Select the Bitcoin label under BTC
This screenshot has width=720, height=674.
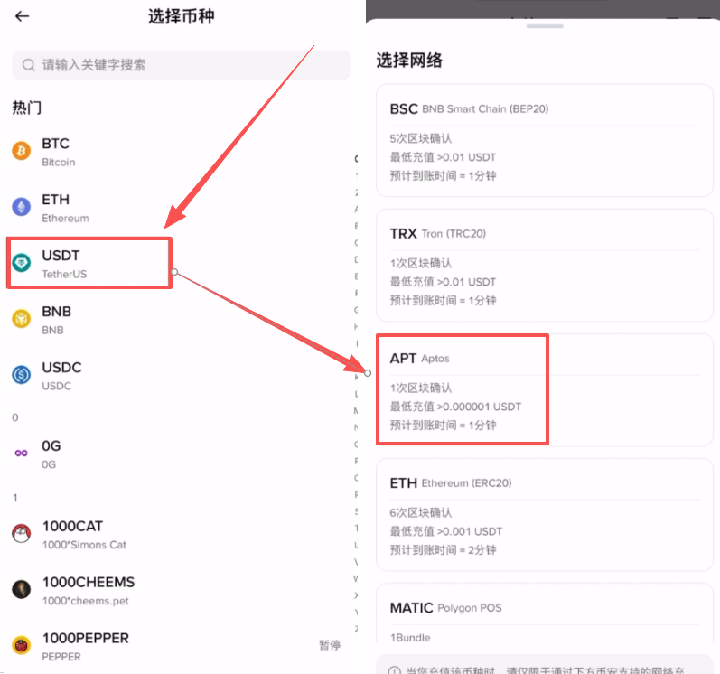59,163
